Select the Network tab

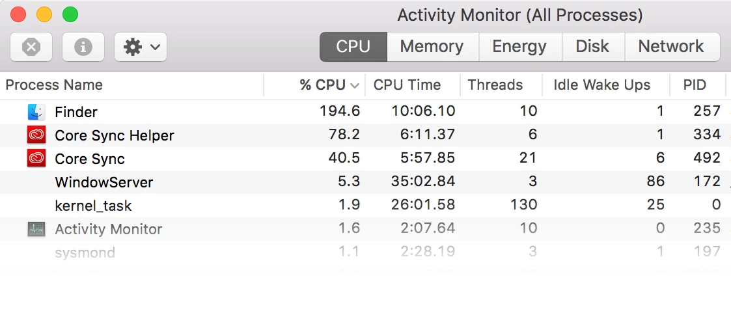point(671,47)
